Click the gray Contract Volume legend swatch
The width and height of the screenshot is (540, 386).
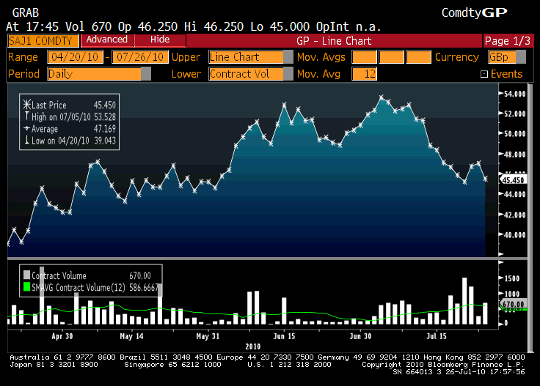[x=26, y=275]
